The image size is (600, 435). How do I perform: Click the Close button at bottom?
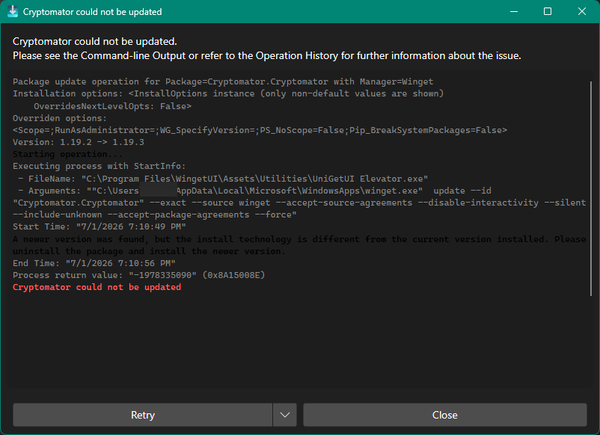tap(444, 415)
